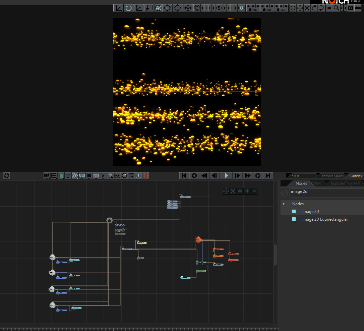Click nodegraph fit-all icon
This screenshot has height=331, width=364.
click(x=233, y=191)
